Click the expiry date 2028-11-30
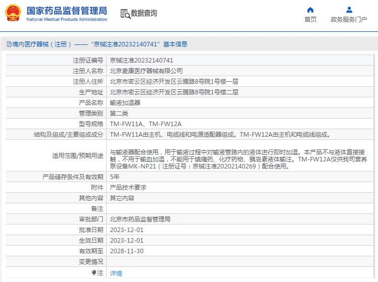The width and height of the screenshot is (378, 282). point(126,251)
